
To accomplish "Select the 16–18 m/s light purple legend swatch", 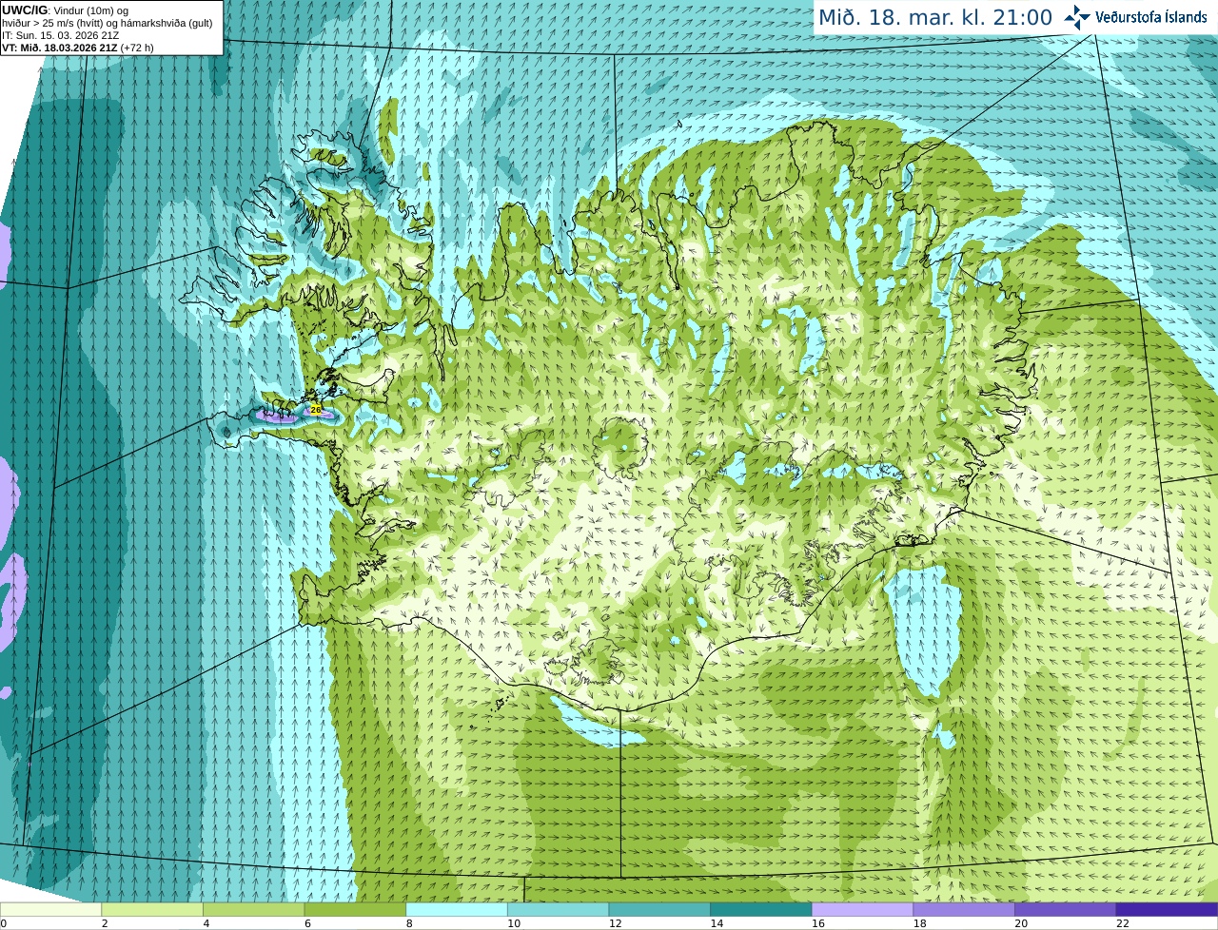I will pos(862,909).
